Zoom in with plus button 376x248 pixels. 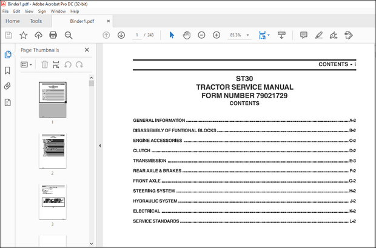coord(217,35)
